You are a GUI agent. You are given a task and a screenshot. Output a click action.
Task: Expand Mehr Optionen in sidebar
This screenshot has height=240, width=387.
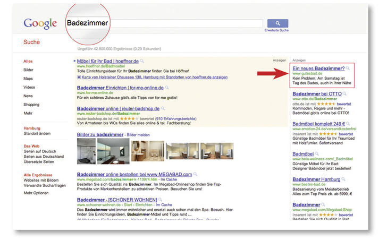coord(36,193)
